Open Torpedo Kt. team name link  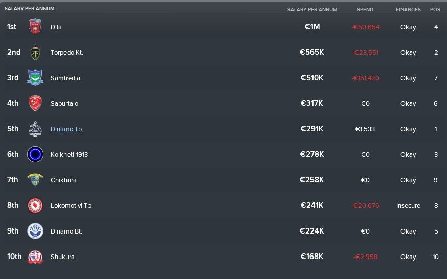point(66,53)
